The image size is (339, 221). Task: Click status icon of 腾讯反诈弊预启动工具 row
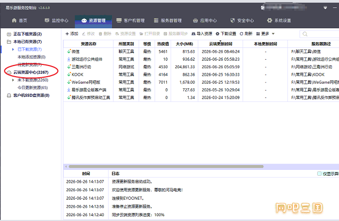tap(69, 97)
